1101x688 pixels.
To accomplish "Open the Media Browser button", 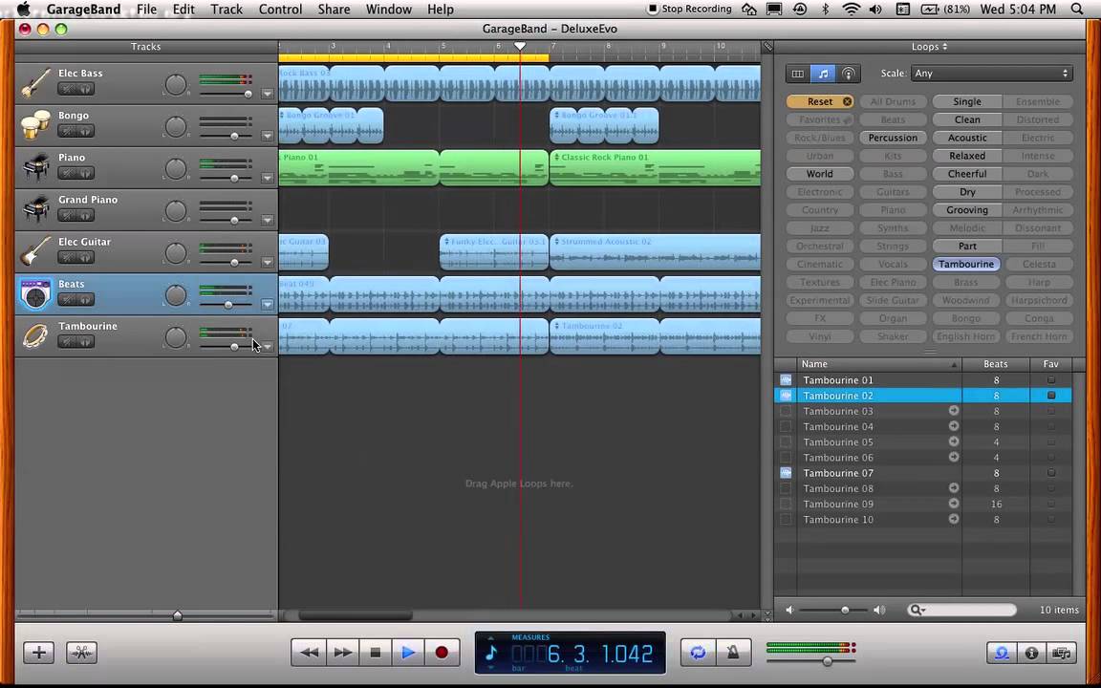I will [x=1062, y=653].
